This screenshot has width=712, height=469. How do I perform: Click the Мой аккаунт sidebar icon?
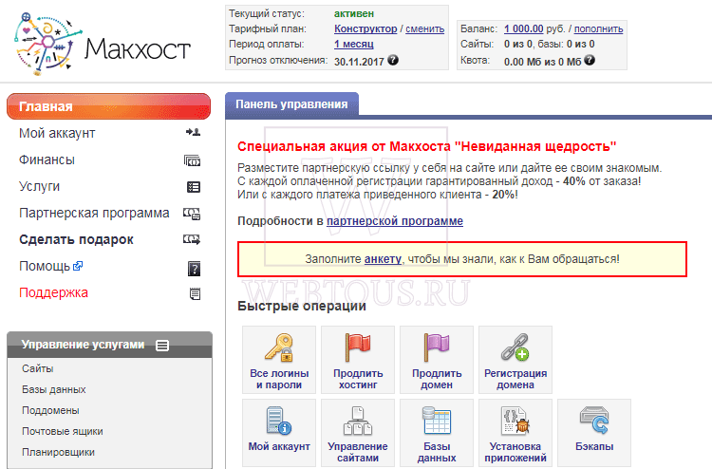(x=193, y=132)
